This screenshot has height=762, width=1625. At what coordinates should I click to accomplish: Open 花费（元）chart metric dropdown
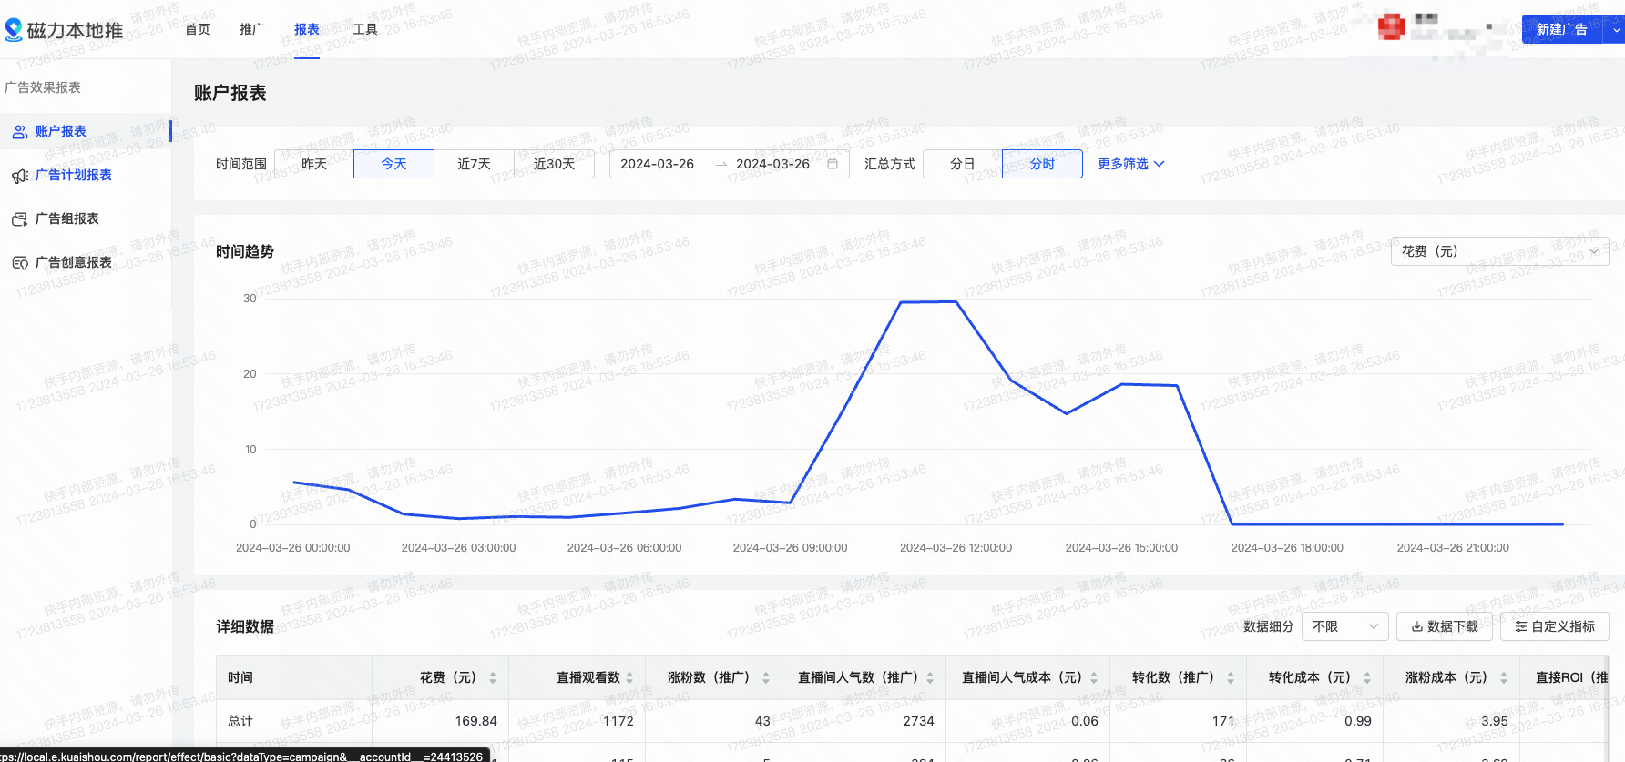coord(1499,251)
